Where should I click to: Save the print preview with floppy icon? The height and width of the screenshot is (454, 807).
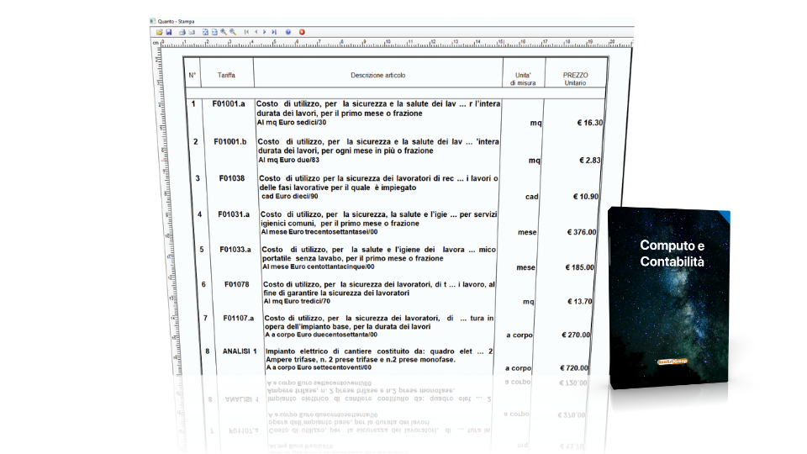tap(168, 32)
